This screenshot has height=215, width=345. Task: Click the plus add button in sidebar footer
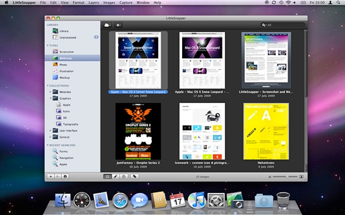pyautogui.click(x=51, y=176)
